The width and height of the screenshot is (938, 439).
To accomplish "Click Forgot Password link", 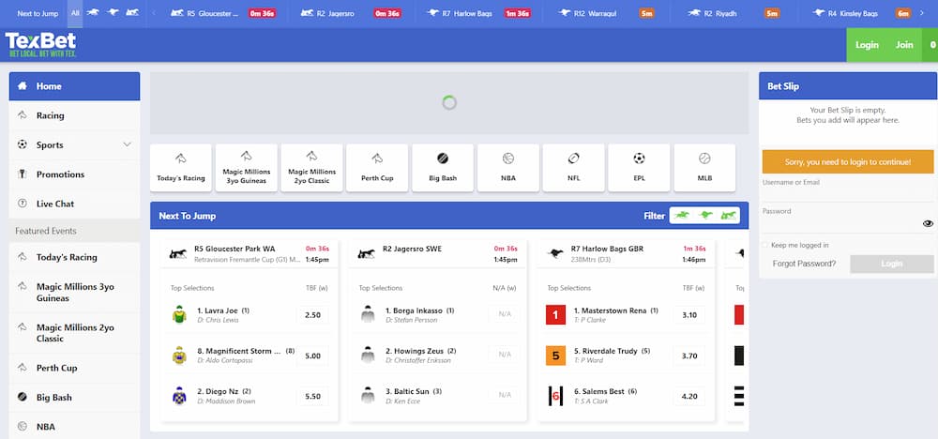I will 804,264.
